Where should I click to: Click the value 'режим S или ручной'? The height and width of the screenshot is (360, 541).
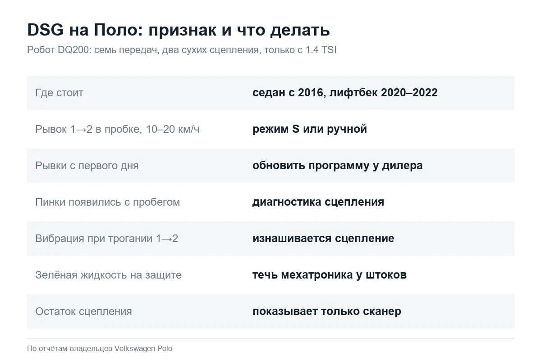point(310,129)
